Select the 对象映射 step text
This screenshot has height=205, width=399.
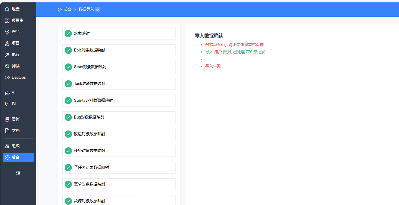pyautogui.click(x=82, y=34)
